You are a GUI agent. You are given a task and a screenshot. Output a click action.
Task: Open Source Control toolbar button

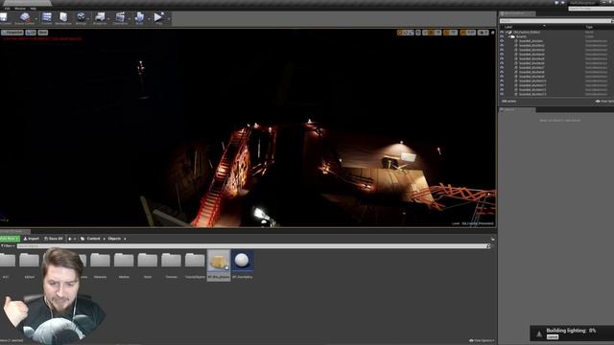point(25,18)
